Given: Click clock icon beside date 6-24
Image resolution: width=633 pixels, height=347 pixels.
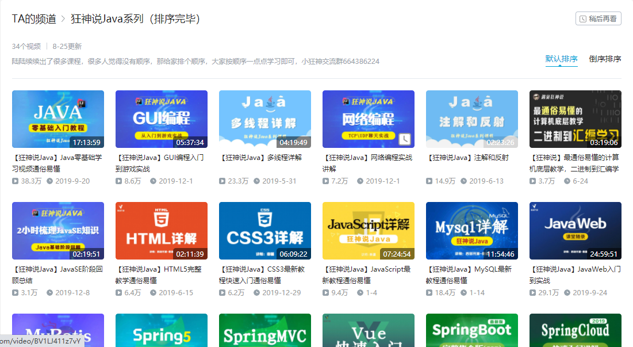Looking at the screenshot, I should pos(567,181).
